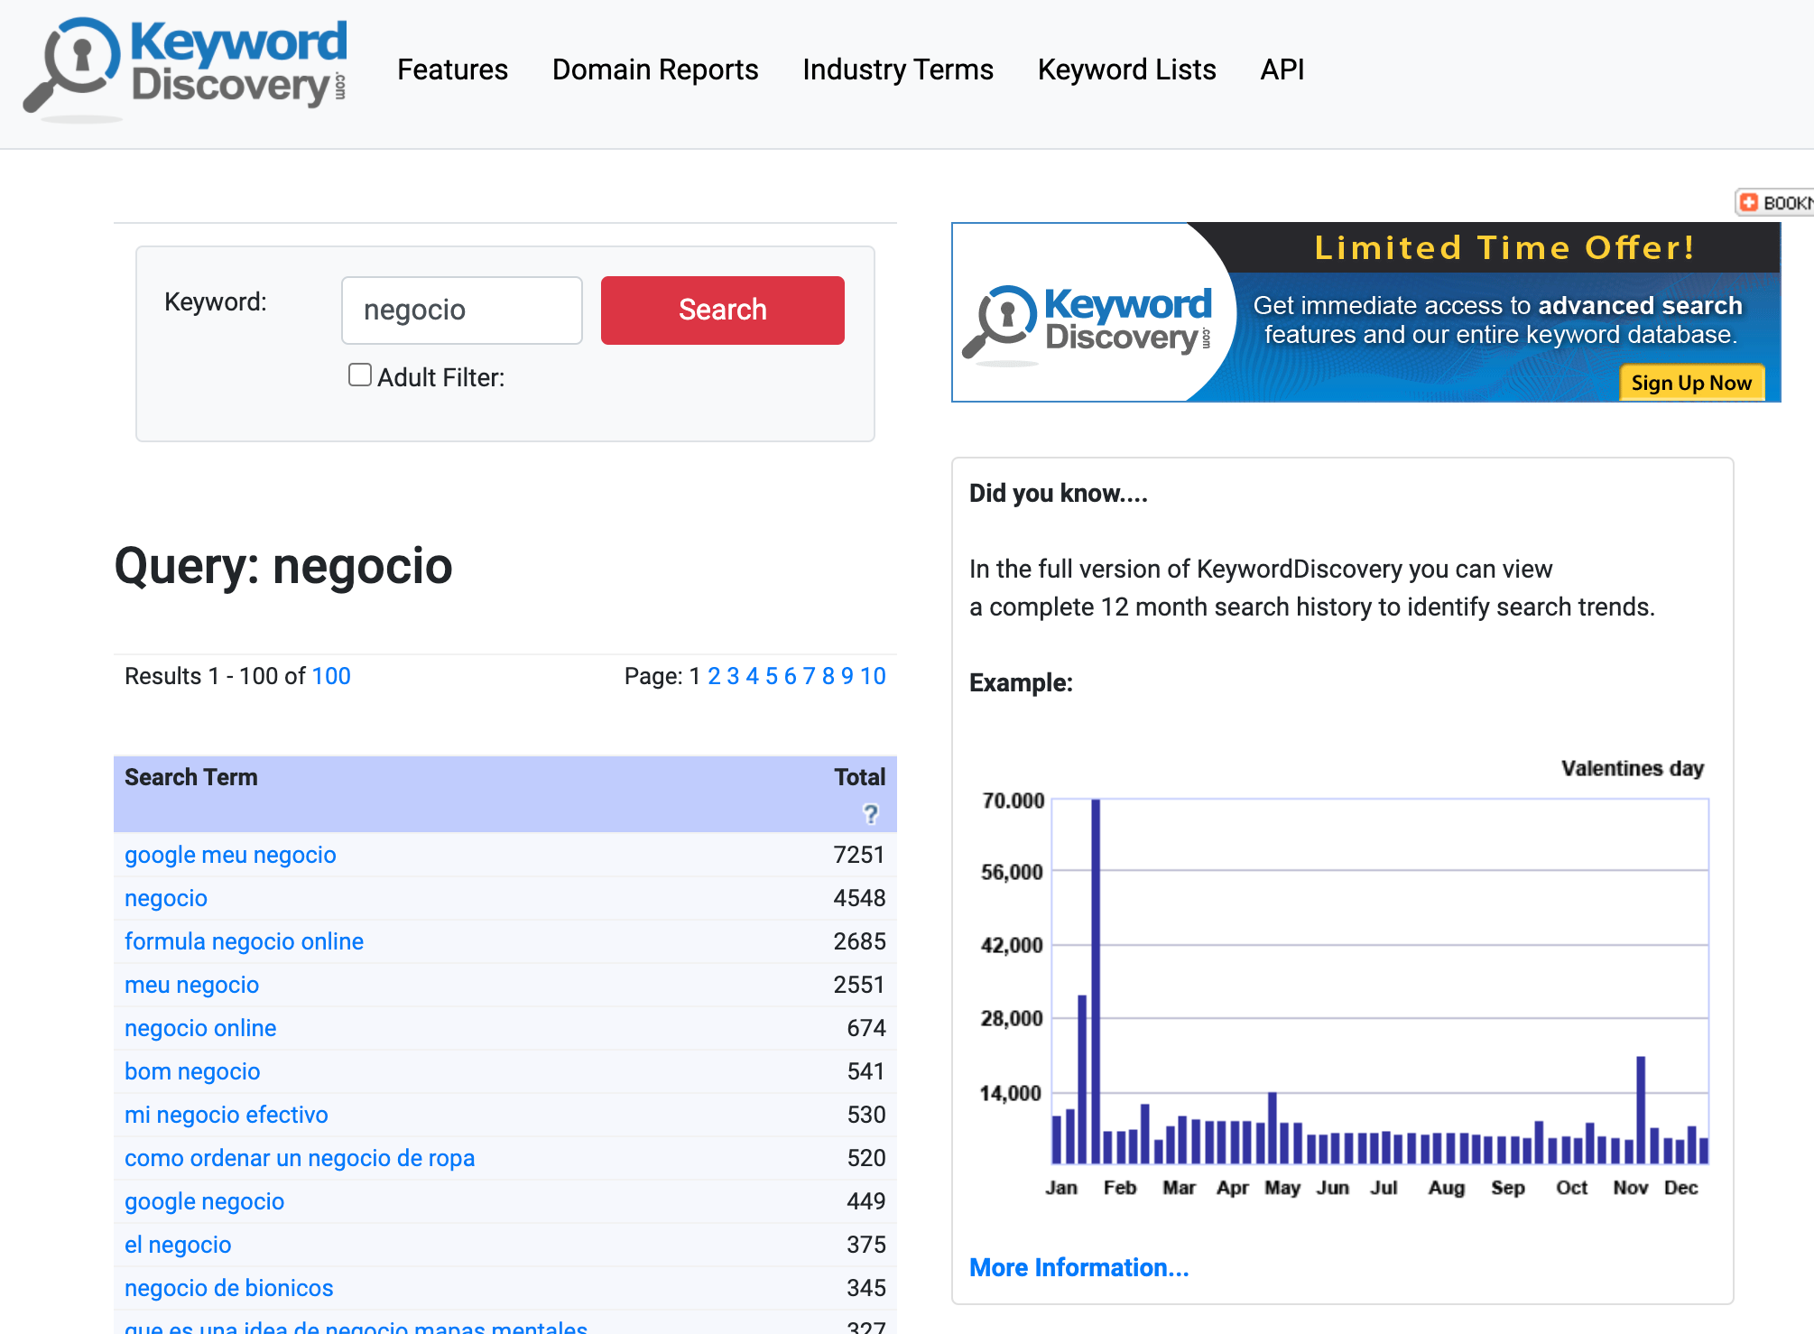Go to results page 10
The height and width of the screenshot is (1334, 1814).
[873, 676]
